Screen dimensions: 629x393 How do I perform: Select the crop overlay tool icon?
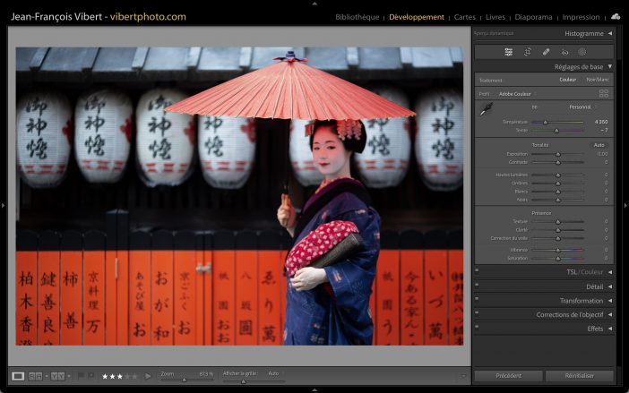click(528, 52)
